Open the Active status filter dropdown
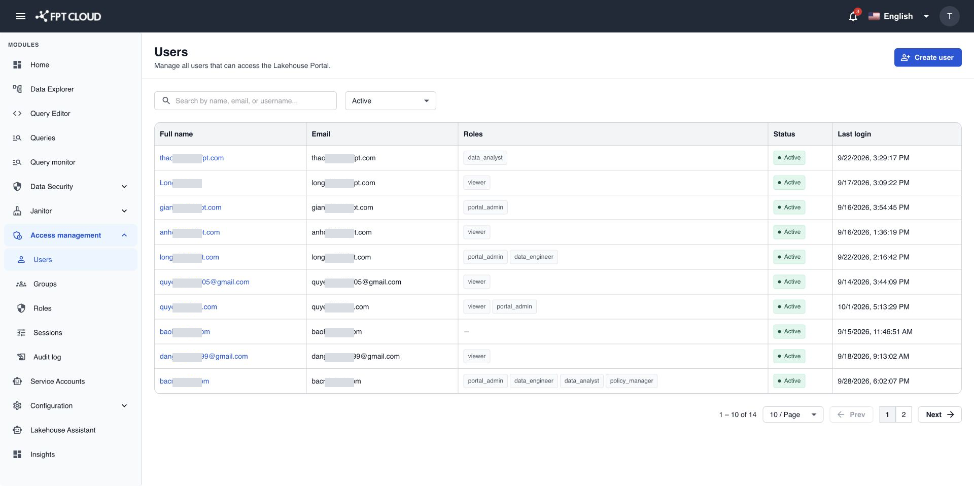This screenshot has height=486, width=974. [390, 101]
